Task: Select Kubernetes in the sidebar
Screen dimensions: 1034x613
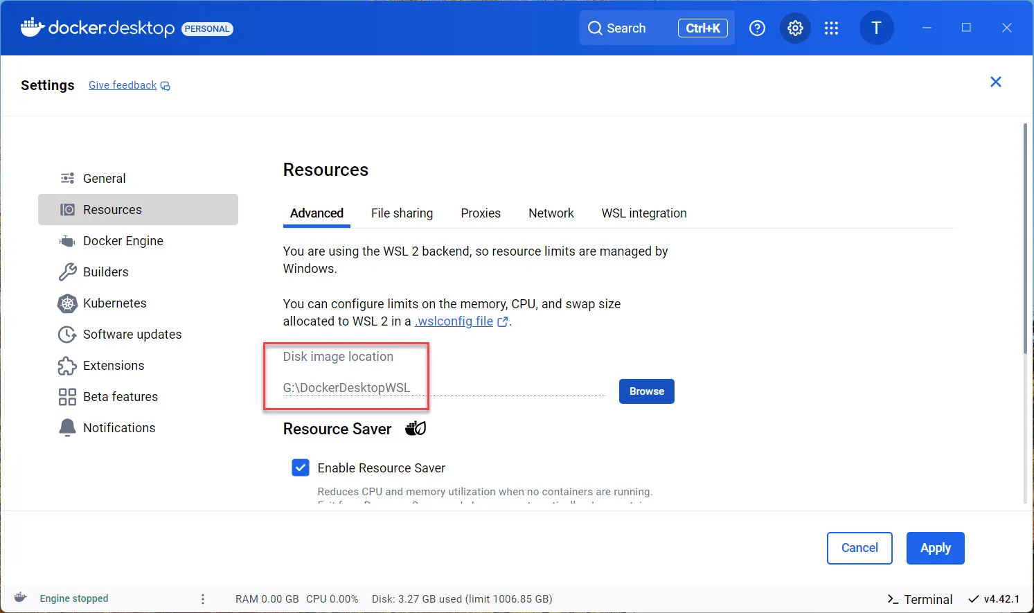Action: [114, 303]
